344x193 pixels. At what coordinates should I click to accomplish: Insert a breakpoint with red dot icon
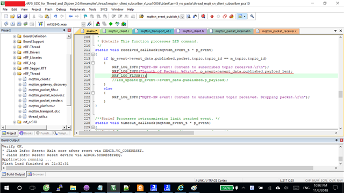(x=212, y=17)
